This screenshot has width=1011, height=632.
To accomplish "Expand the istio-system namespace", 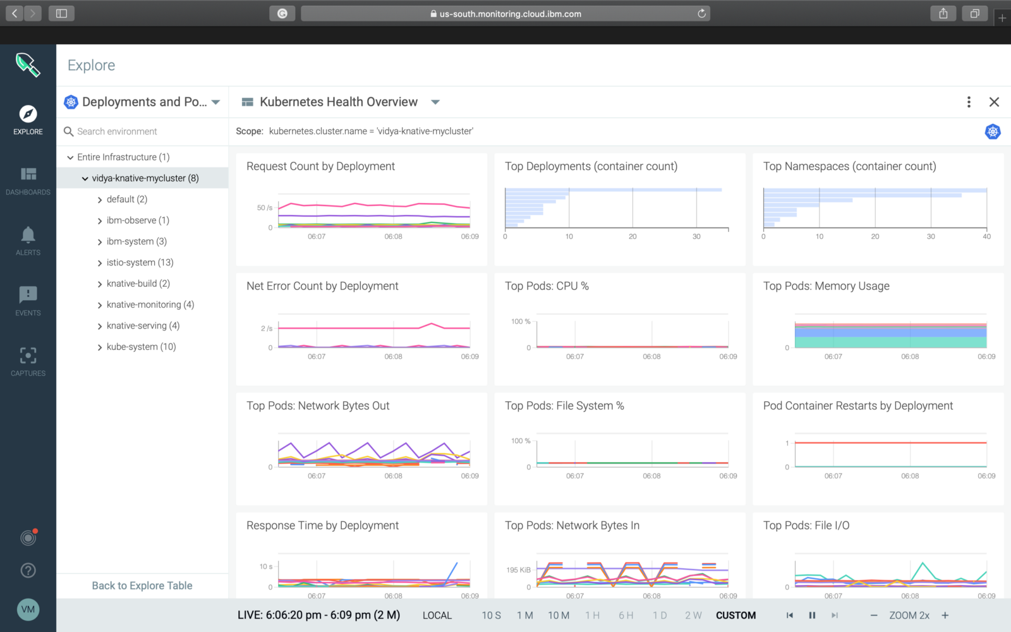I will [x=100, y=263].
